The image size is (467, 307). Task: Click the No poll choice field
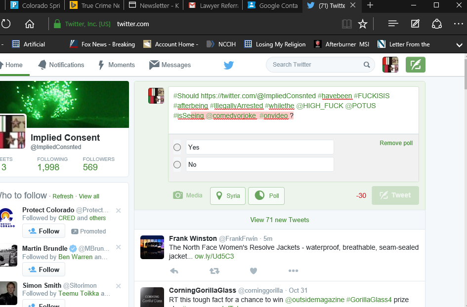click(260, 164)
